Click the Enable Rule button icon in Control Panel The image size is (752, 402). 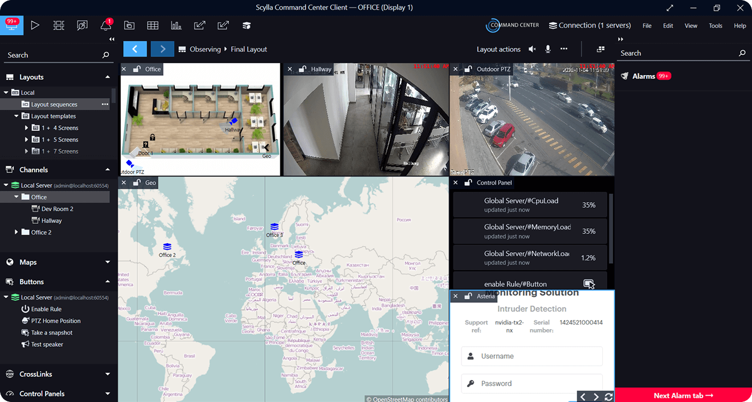(x=589, y=284)
